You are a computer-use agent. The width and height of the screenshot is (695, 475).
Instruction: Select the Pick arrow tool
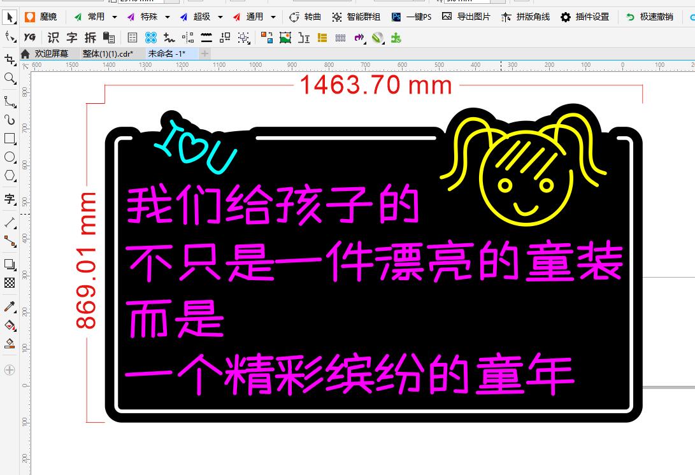[10, 17]
